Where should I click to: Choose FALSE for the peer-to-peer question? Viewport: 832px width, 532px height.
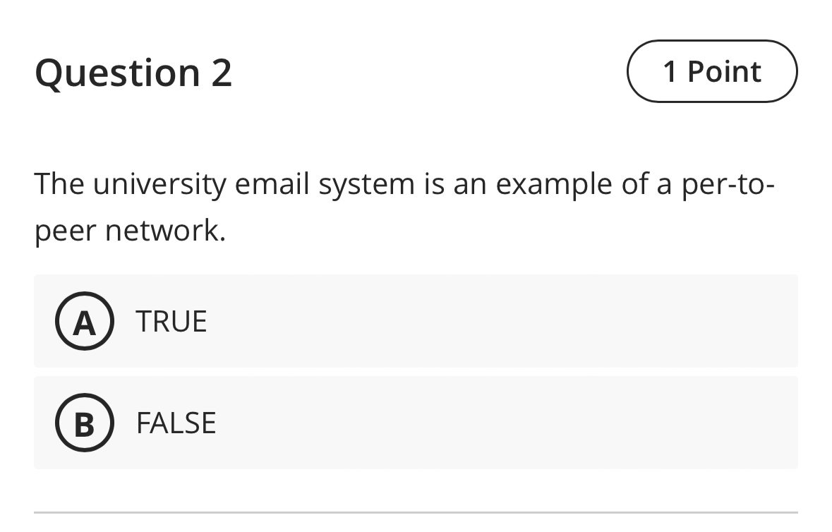click(x=416, y=423)
